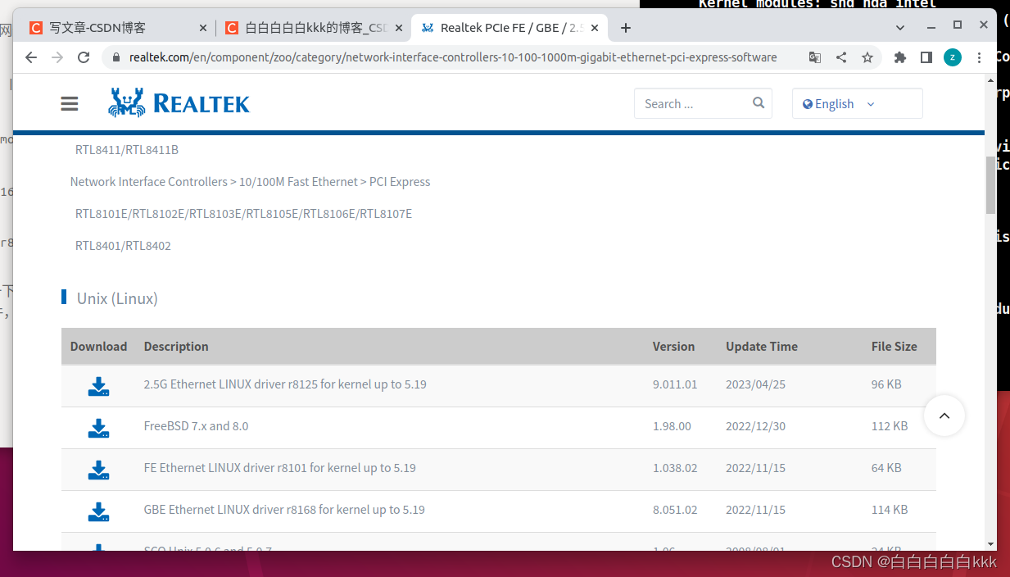This screenshot has width=1010, height=577.
Task: Close the Realtek PCIe FE tab
Action: pyautogui.click(x=595, y=28)
